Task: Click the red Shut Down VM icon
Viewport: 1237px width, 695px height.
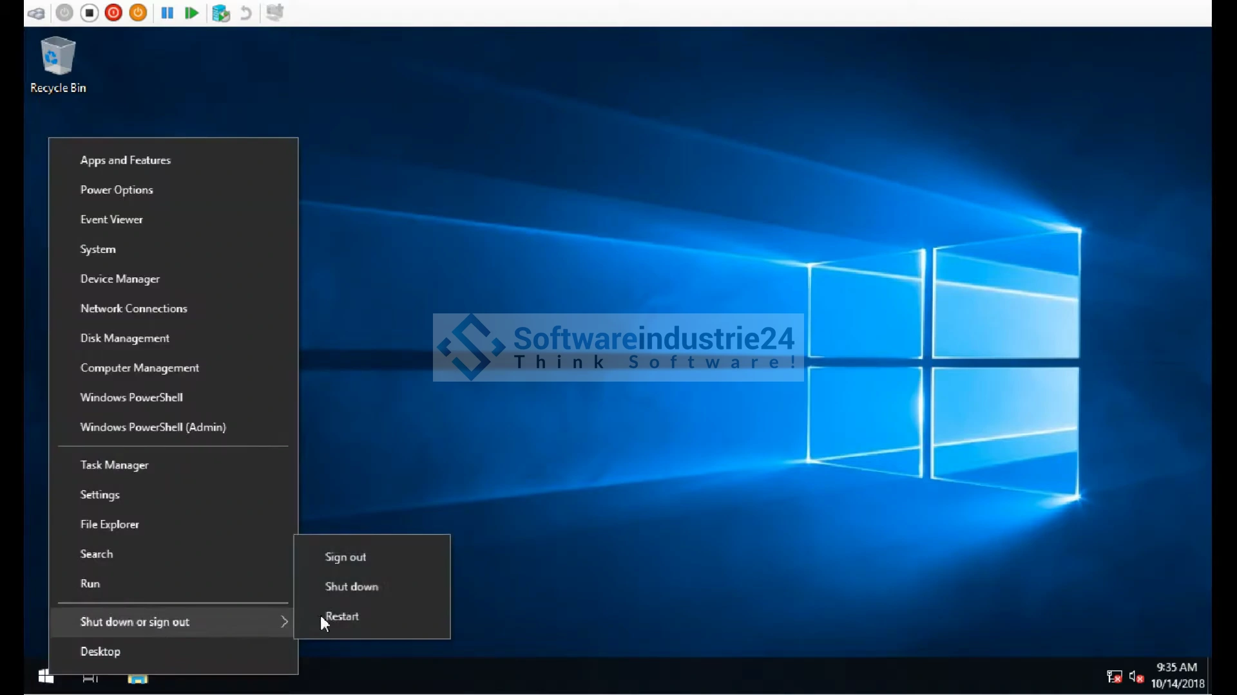Action: (x=113, y=13)
